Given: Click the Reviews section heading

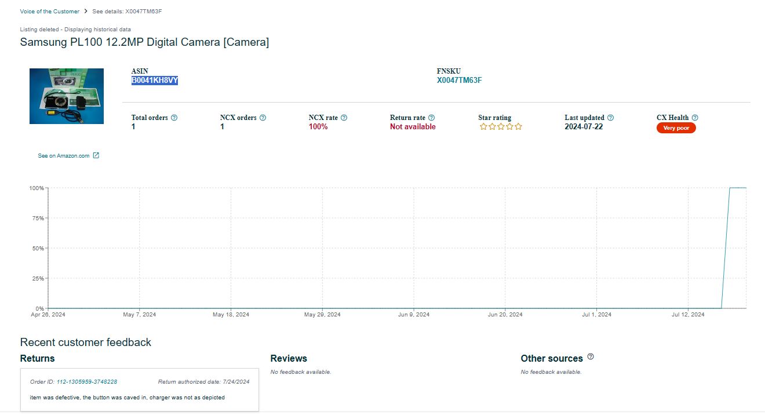Looking at the screenshot, I should [289, 358].
